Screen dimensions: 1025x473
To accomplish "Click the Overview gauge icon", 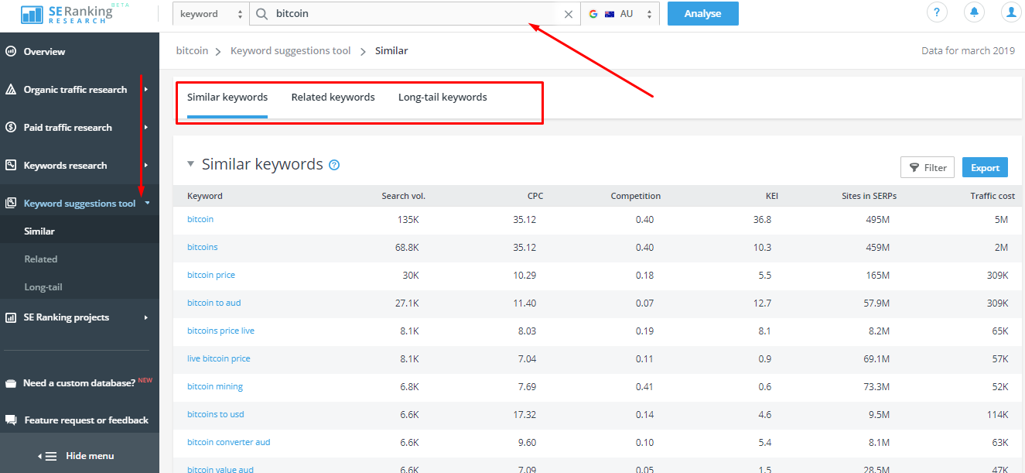I will (x=11, y=52).
